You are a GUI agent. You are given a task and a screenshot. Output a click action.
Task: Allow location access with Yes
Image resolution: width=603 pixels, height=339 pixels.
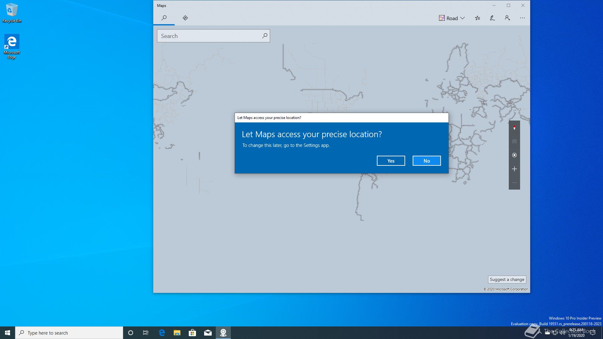pos(391,161)
